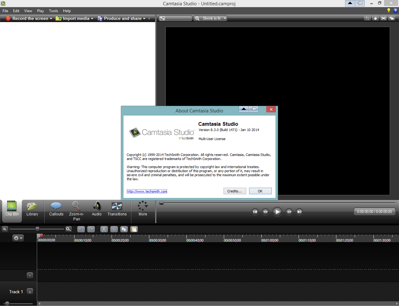Click the Paste button on timeline toolbar

[x=134, y=229]
